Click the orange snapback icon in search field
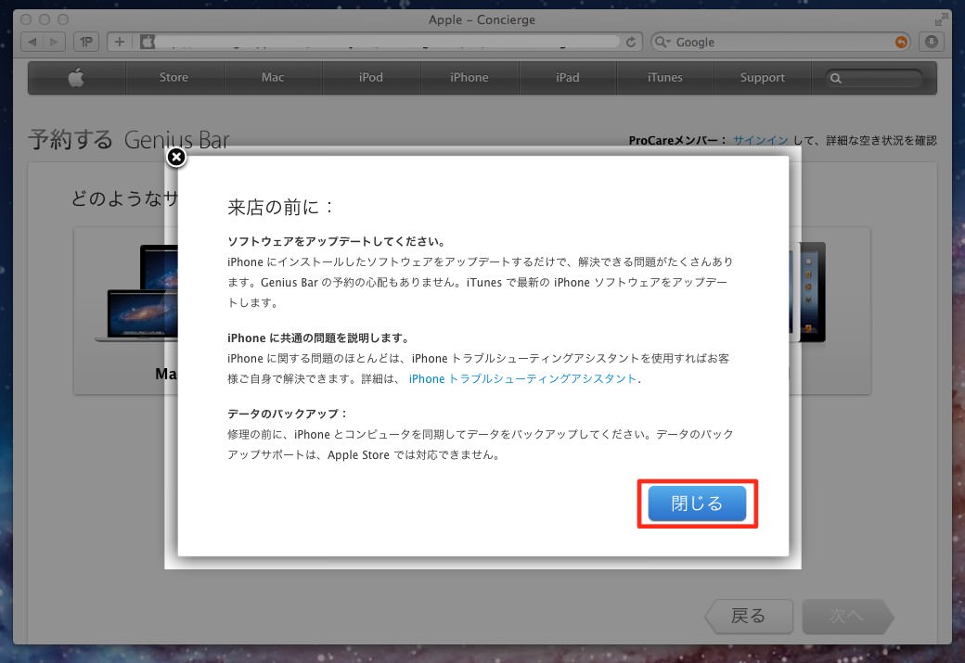 pos(901,42)
